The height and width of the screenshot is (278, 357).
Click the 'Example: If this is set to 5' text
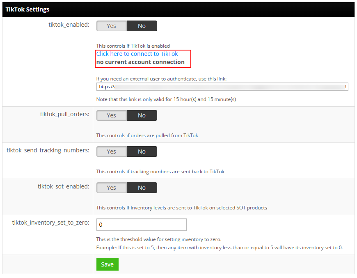tap(220, 248)
